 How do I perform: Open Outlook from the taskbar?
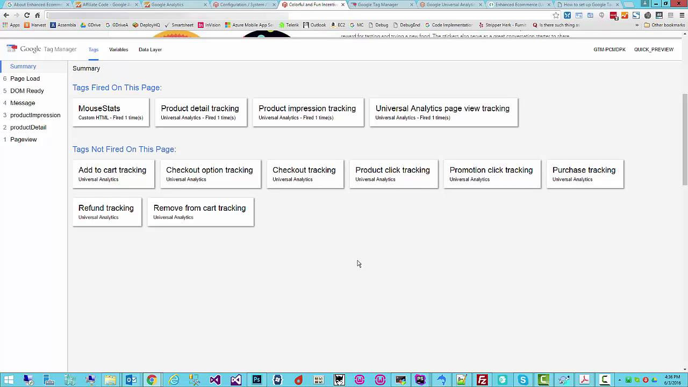[x=131, y=380]
